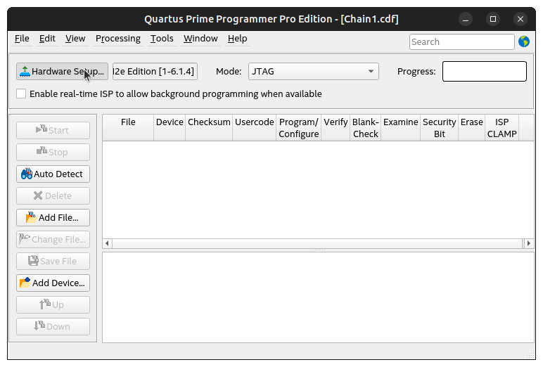Run Auto Detect for JTAG devices
This screenshot has width=543, height=367.
pyautogui.click(x=53, y=174)
